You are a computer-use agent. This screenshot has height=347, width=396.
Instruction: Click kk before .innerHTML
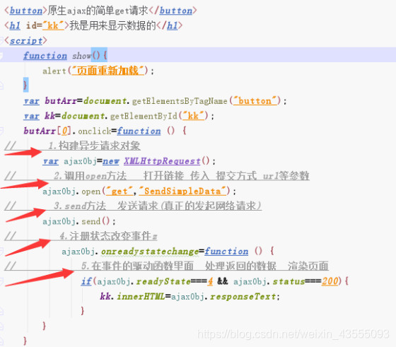coord(105,296)
